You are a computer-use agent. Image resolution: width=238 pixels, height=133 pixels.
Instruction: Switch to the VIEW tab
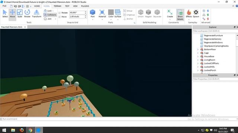[x=75, y=6]
